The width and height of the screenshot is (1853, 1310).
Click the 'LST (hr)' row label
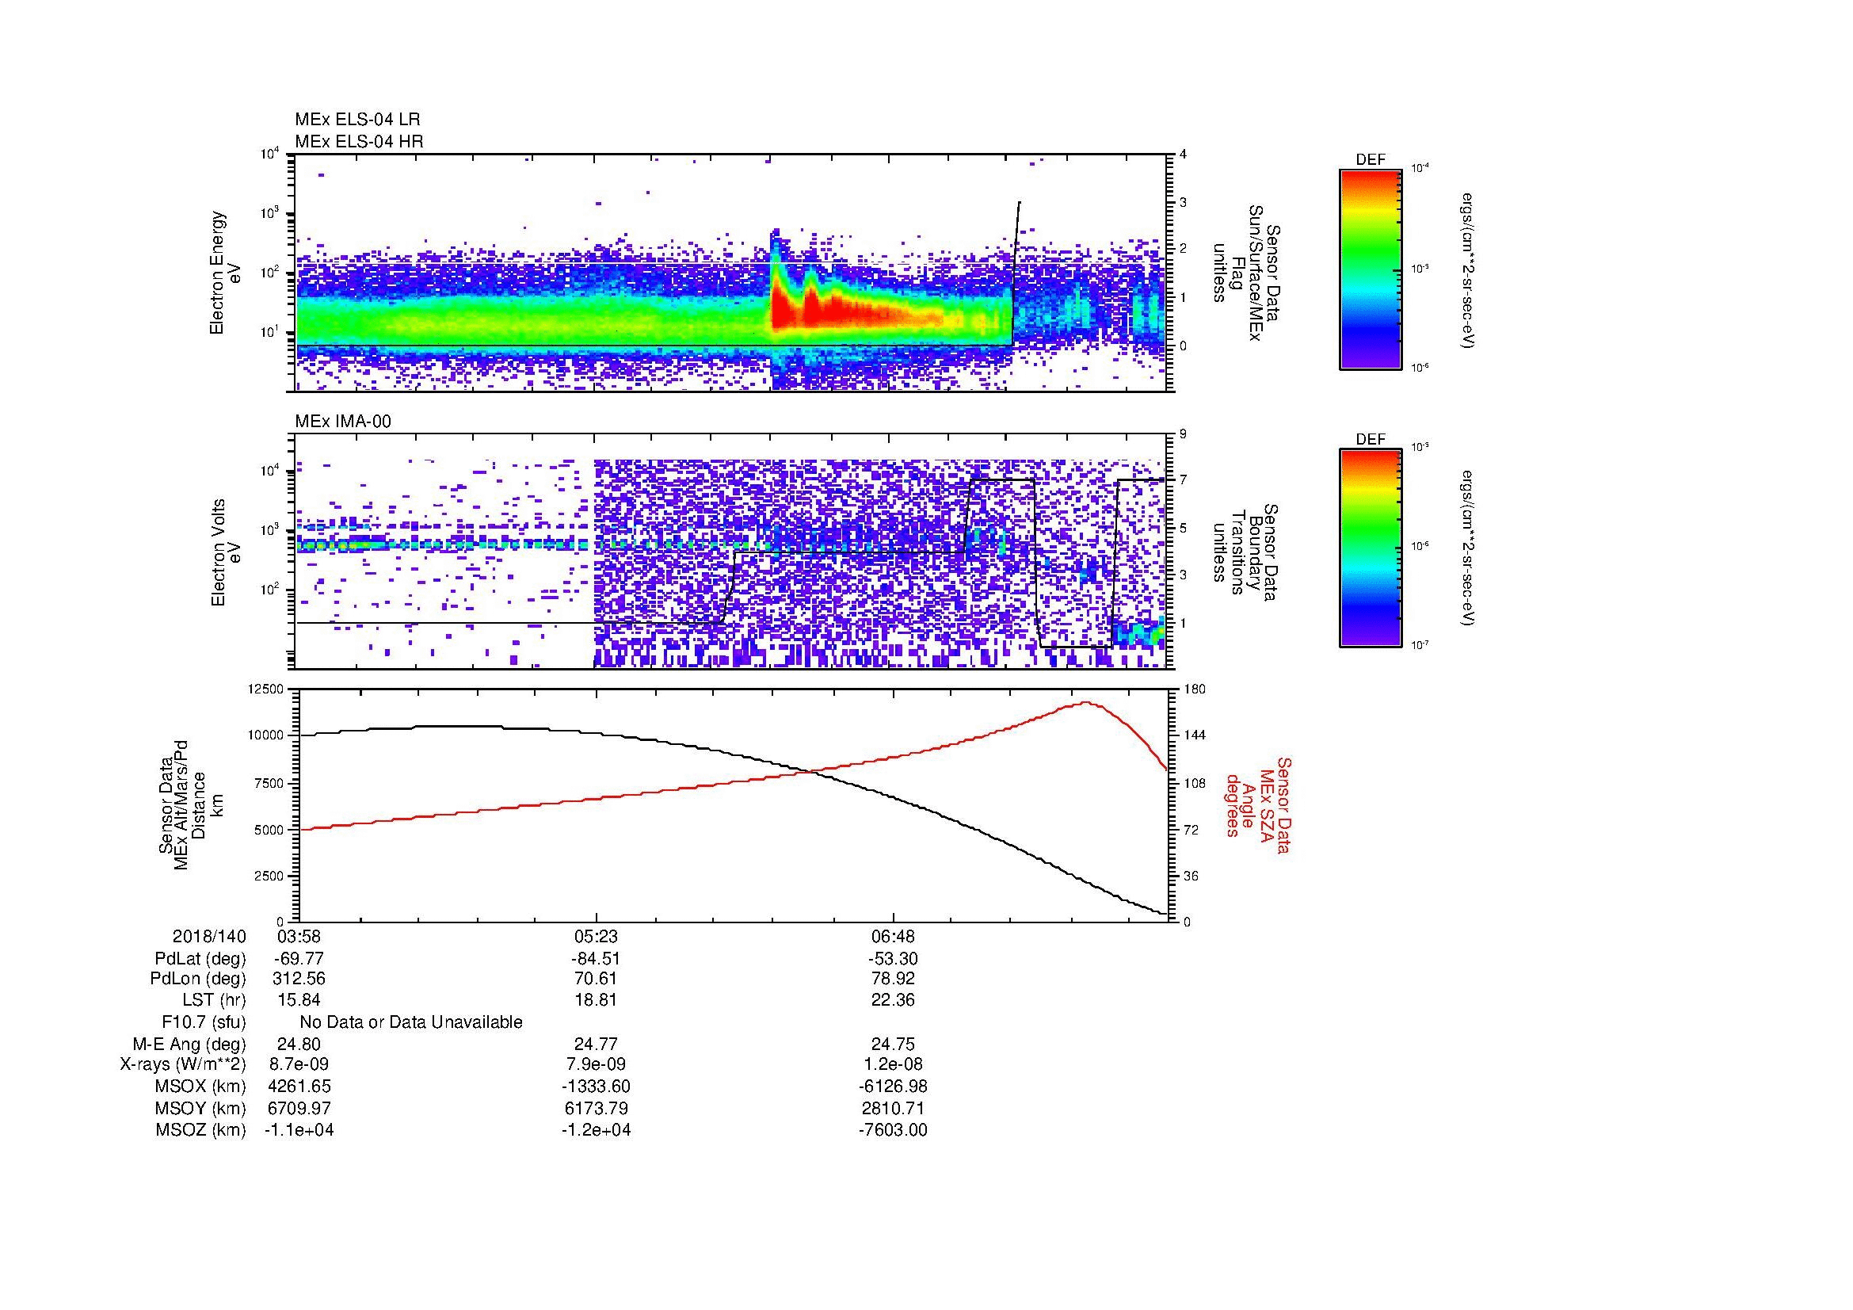(214, 1001)
